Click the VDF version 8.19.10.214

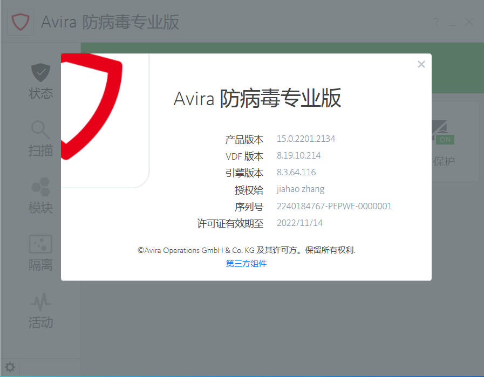[298, 155]
